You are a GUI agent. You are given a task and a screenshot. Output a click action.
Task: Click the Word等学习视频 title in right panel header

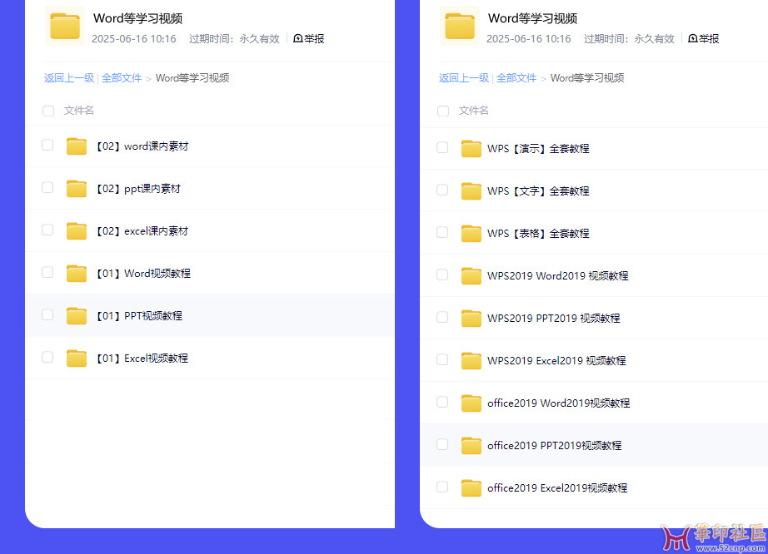click(532, 18)
